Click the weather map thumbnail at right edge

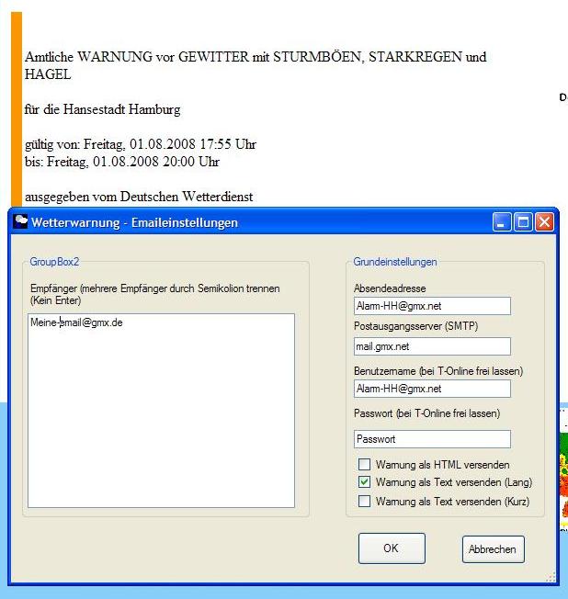pos(563,478)
